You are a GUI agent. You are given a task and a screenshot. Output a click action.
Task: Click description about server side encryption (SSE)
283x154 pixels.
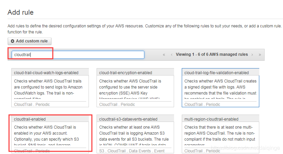coord(130,89)
